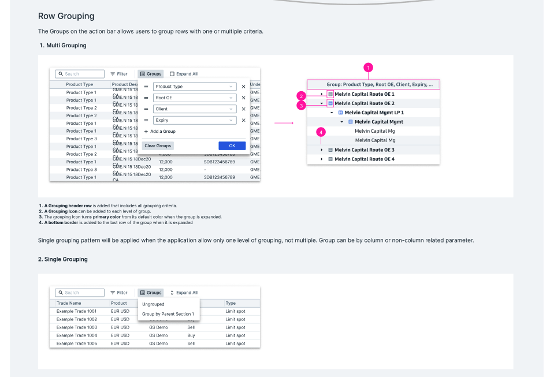Collapse the bold Melvin Capital Mgmt row

[x=342, y=122]
